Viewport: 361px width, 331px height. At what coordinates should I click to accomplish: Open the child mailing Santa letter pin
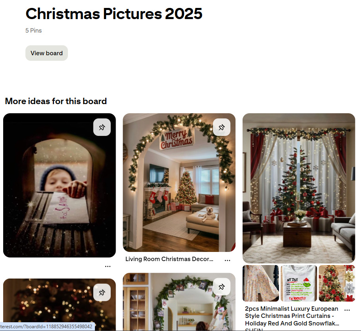(x=60, y=185)
